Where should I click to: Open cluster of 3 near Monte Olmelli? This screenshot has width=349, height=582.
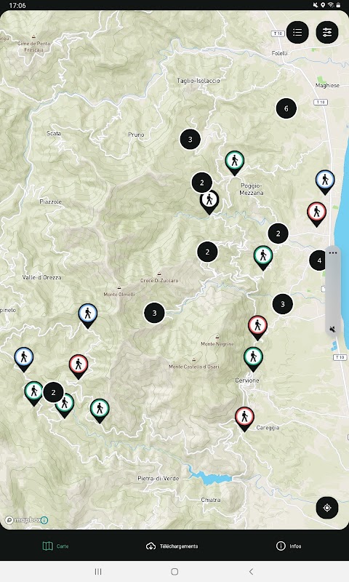[x=154, y=313]
